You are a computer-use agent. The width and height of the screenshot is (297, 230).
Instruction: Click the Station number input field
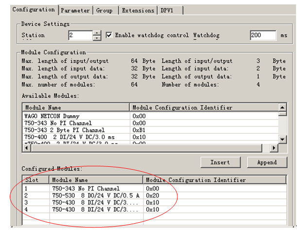[80, 35]
